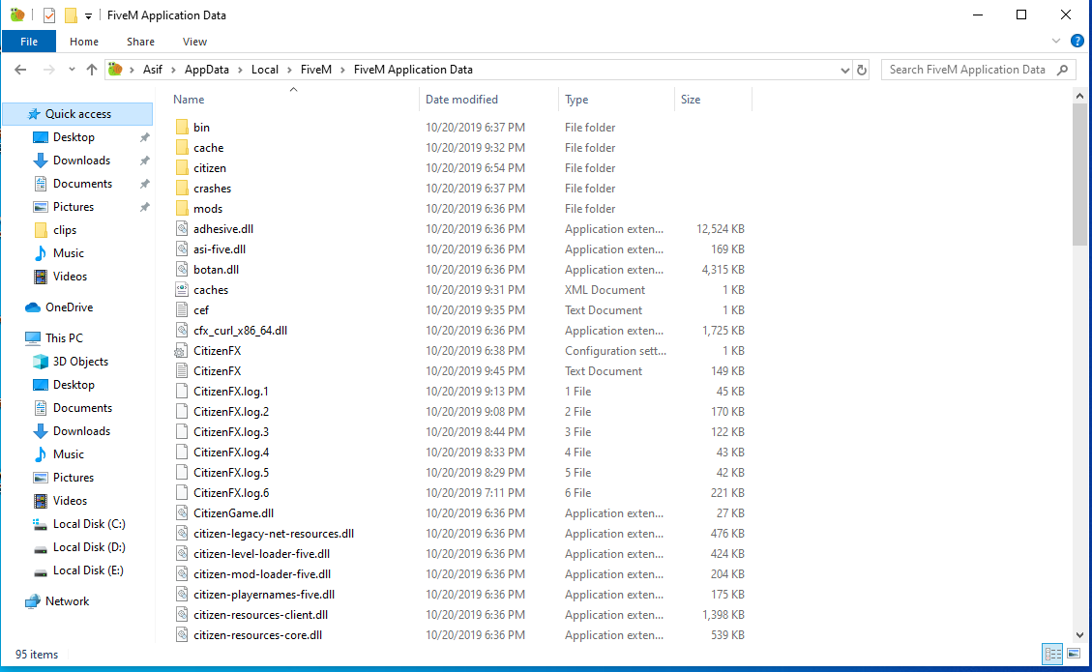Switch to the View ribbon tab
Viewport: 1092px width, 672px height.
pos(194,42)
